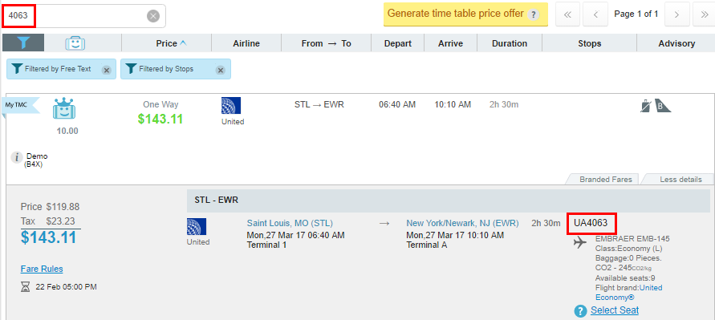This screenshot has height=320, width=715.
Task: Click the STL - EWR segment header
Action: pyautogui.click(x=449, y=201)
